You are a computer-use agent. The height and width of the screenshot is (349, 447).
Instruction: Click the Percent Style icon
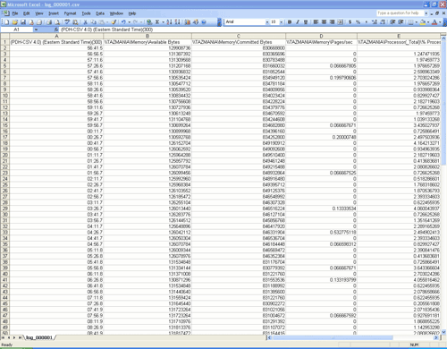tap(358, 22)
